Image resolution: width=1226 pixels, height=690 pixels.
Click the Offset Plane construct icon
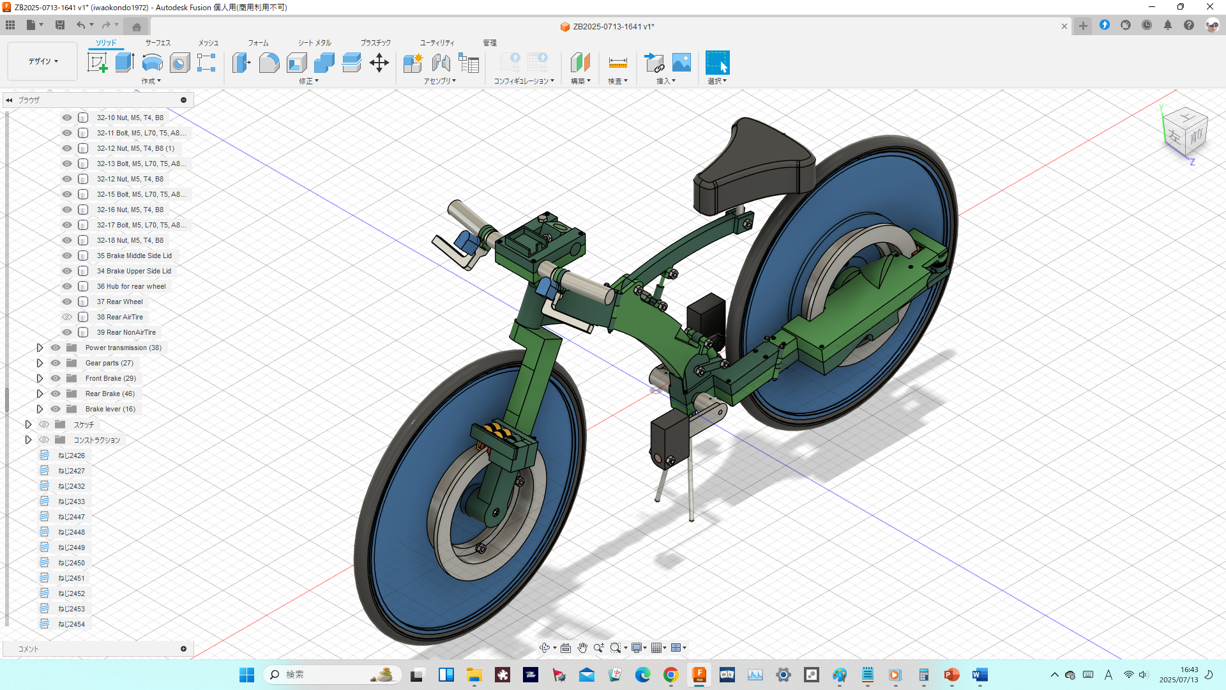point(580,63)
